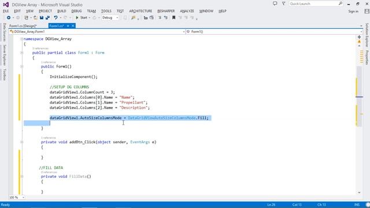Click the decrease indent toolbar icon
This screenshot has height=208, width=370.
point(160,18)
